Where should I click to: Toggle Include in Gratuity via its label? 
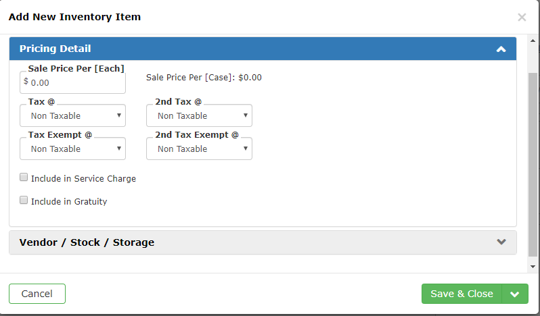point(69,201)
